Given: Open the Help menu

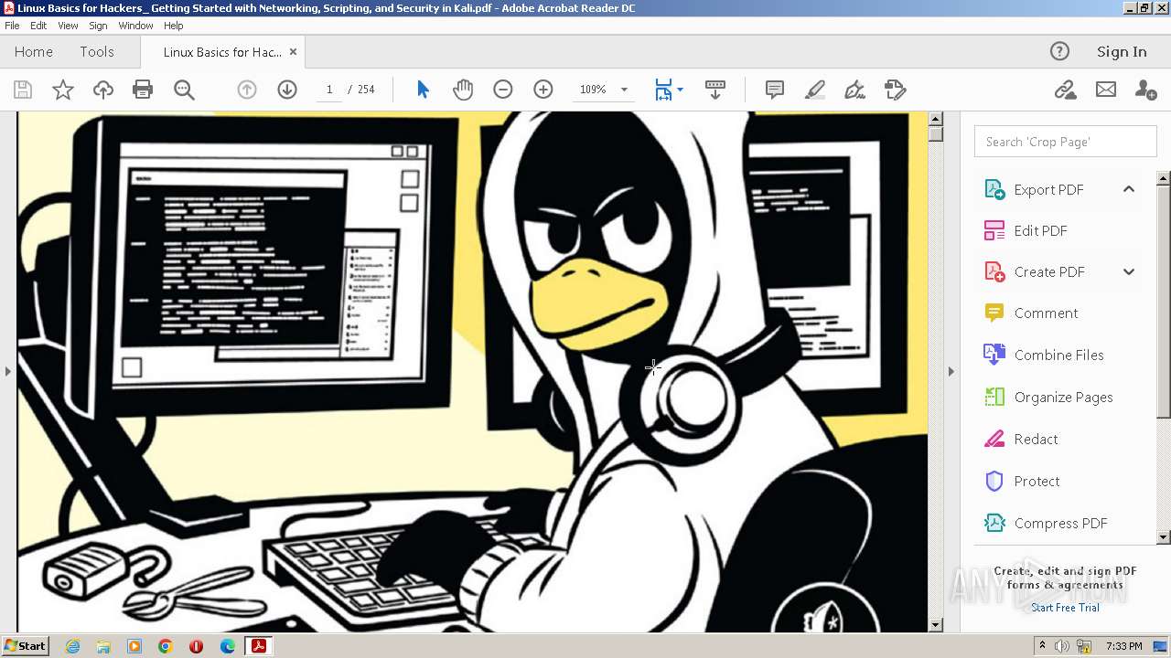Looking at the screenshot, I should pyautogui.click(x=173, y=26).
